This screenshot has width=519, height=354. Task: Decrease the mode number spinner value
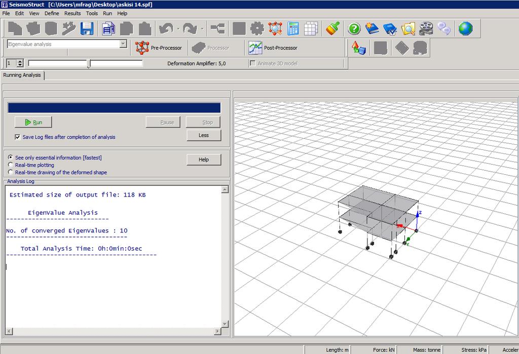20,65
